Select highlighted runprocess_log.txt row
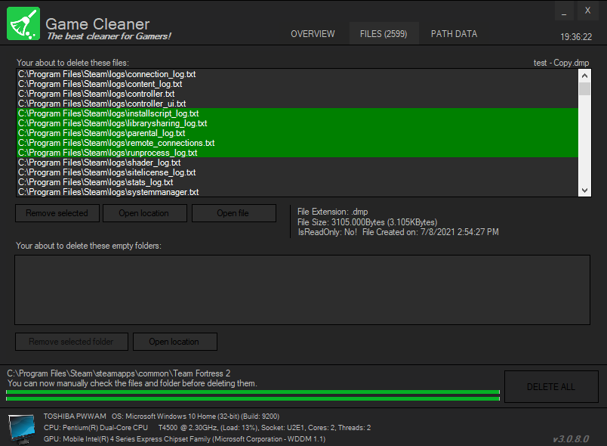607x446 pixels. pos(297,153)
